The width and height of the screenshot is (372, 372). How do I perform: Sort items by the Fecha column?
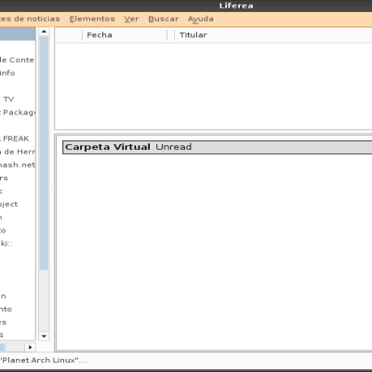(x=125, y=35)
